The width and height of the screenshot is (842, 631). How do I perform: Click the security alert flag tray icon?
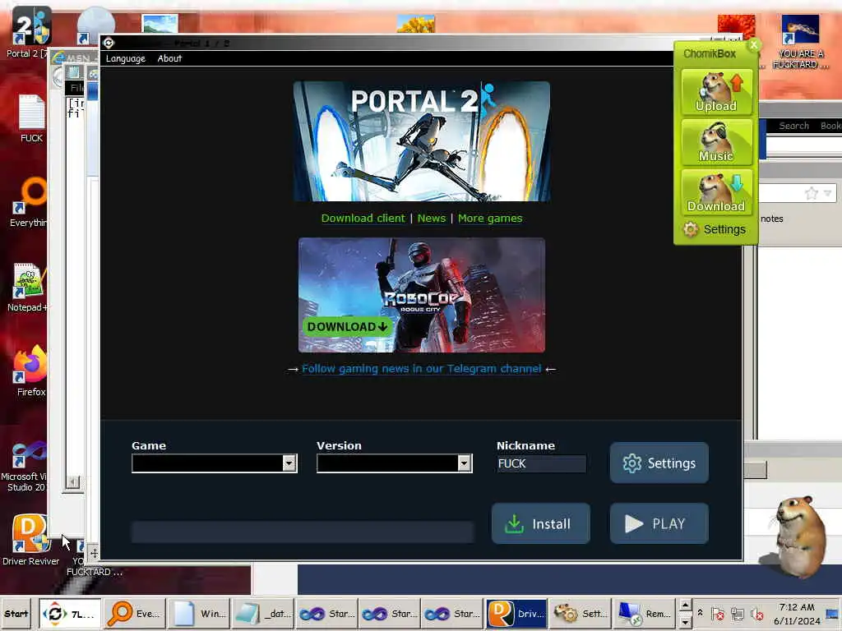717,614
